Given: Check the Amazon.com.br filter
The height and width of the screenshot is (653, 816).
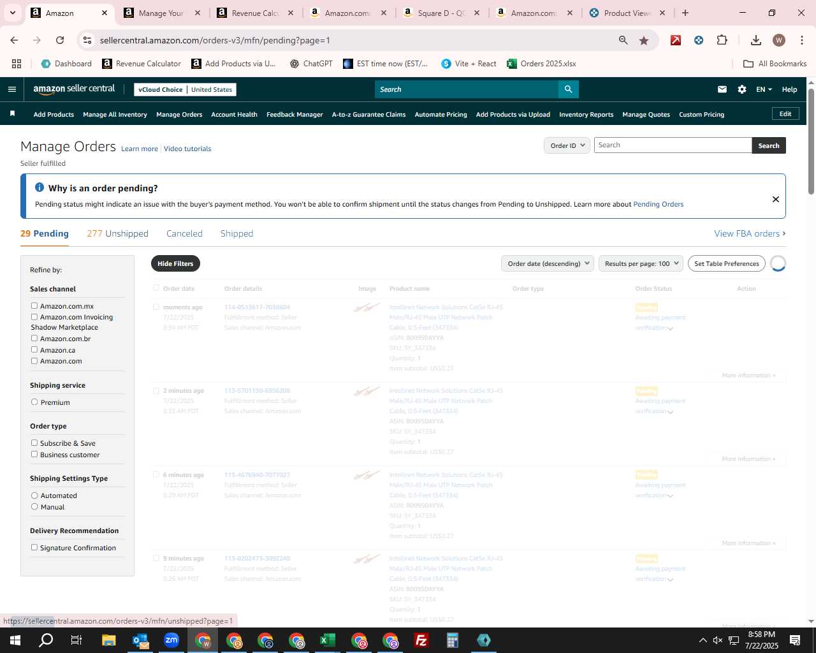Looking at the screenshot, I should [34, 338].
